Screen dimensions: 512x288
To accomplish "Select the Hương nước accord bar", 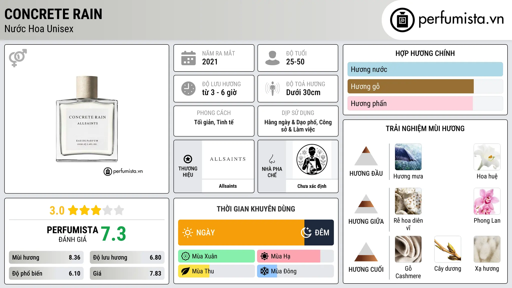I will point(425,69).
